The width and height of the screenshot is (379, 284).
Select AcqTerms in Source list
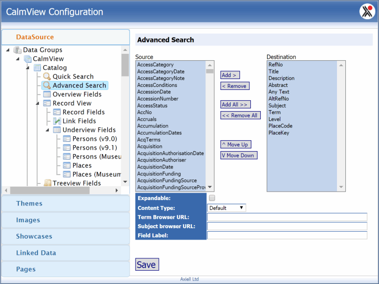coord(148,140)
